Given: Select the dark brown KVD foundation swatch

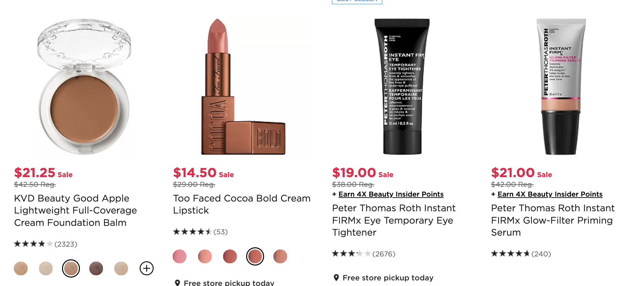Looking at the screenshot, I should [96, 268].
